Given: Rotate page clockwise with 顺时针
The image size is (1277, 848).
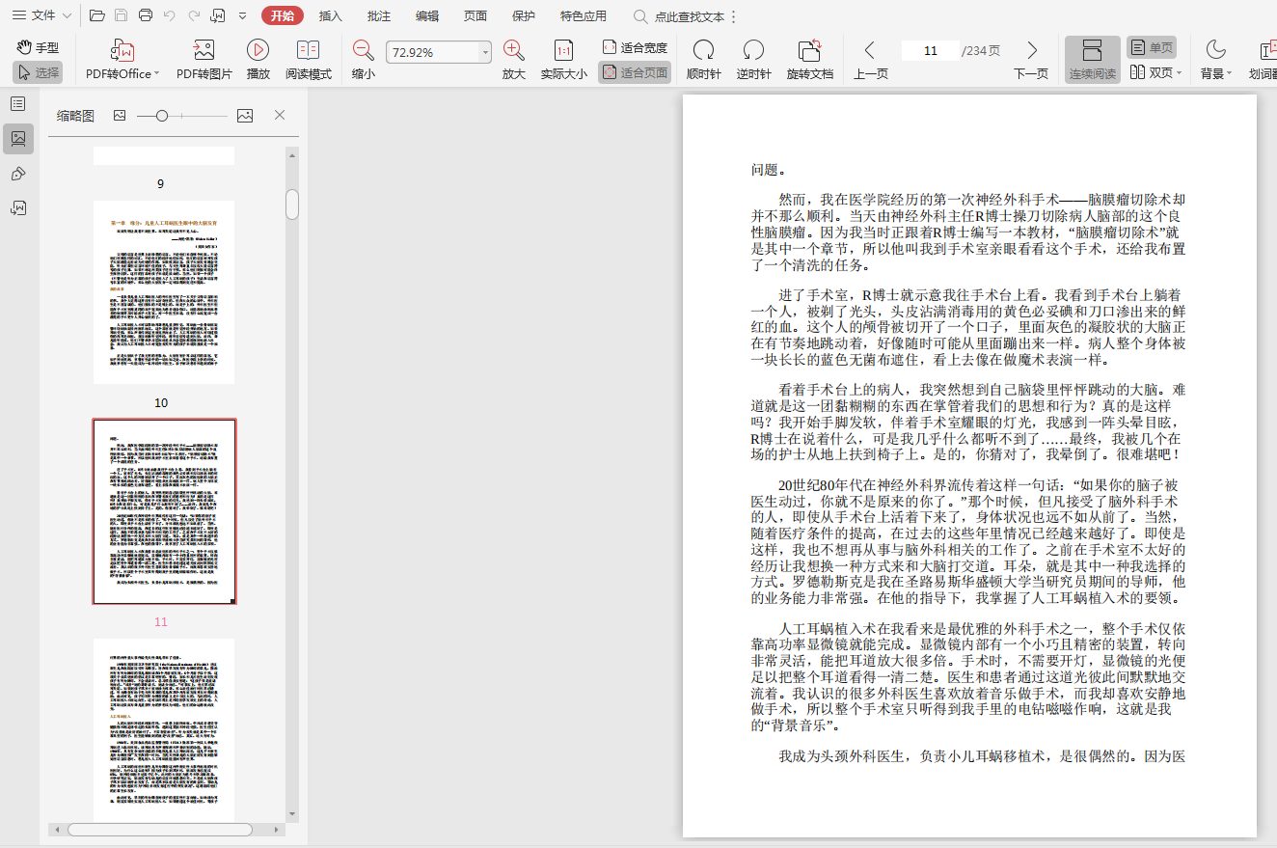Looking at the screenshot, I should (703, 51).
